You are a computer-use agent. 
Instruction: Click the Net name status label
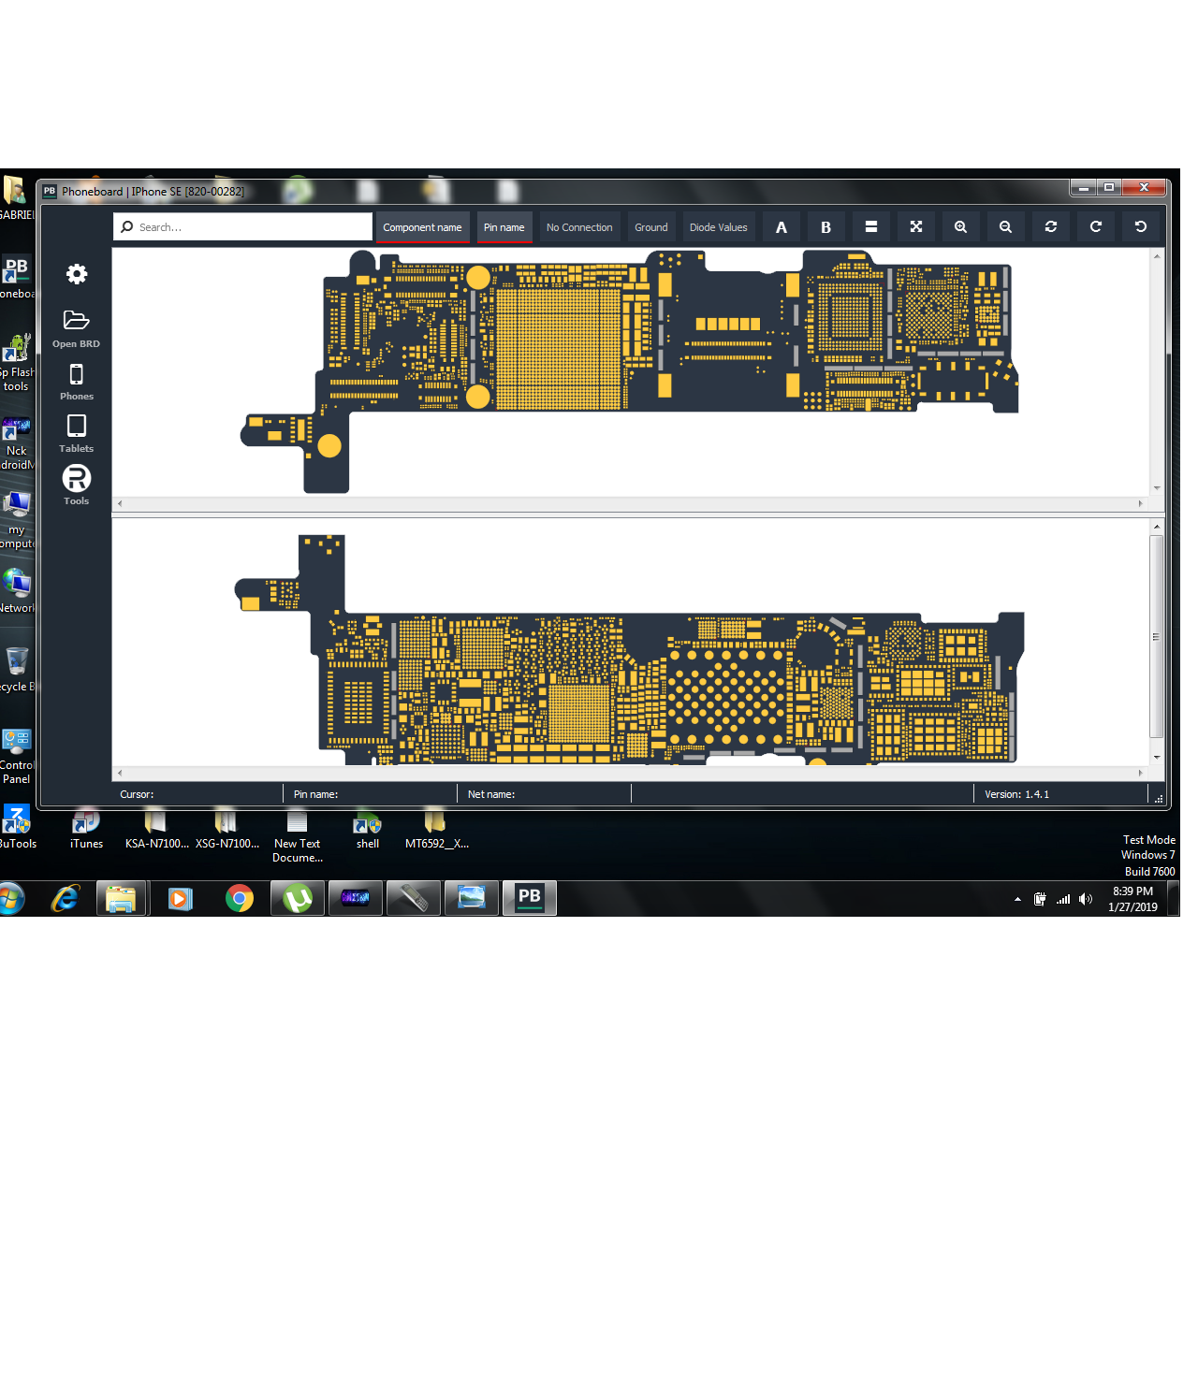(491, 794)
